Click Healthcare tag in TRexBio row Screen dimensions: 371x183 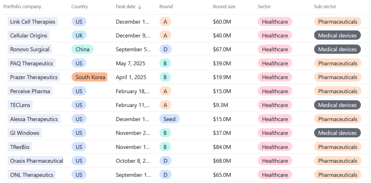tap(275, 147)
